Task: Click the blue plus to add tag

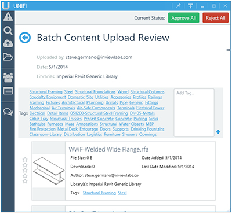Action: click(218, 132)
